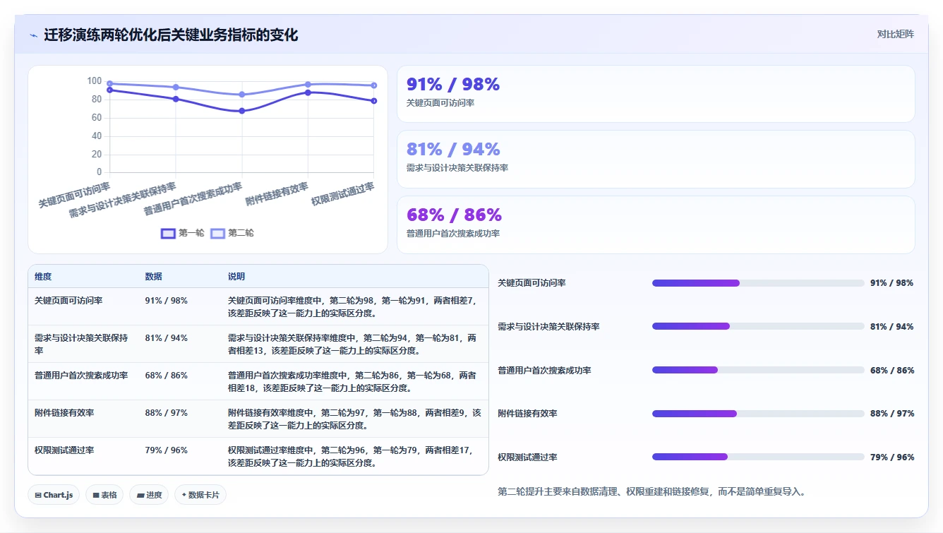Click the 权限测试通过率 chart axis label
This screenshot has width=943, height=533.
(342, 194)
